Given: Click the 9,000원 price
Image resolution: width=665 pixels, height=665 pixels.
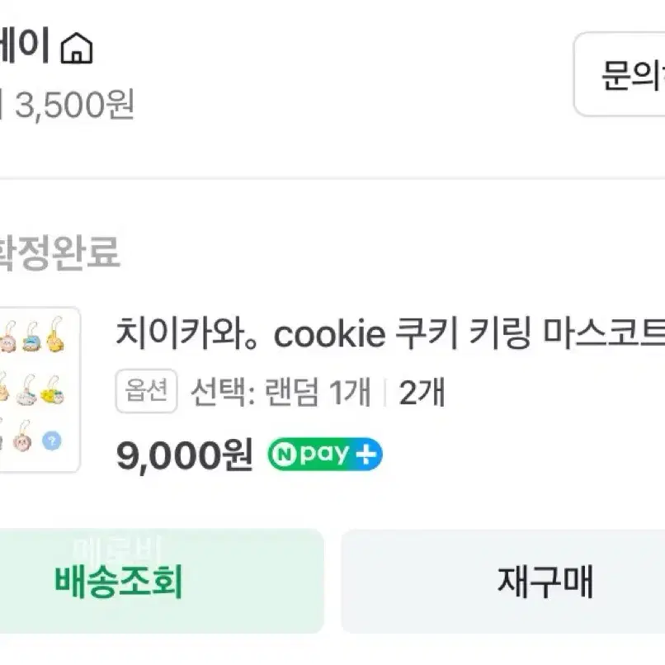Looking at the screenshot, I should [x=185, y=455].
